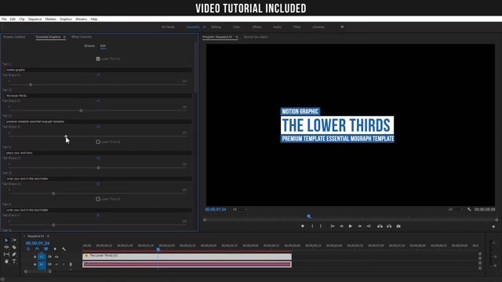Enable Lower Third 03 checkbox
The image size is (502, 282).
click(98, 199)
